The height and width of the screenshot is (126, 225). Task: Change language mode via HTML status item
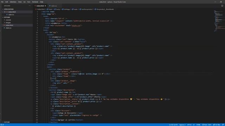click(x=198, y=125)
